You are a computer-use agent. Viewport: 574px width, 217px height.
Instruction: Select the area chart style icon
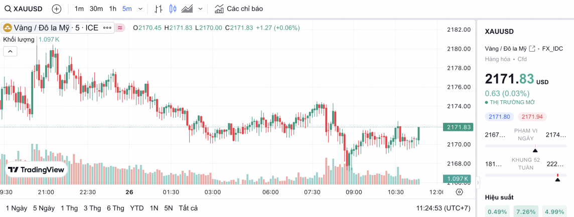[x=188, y=9]
